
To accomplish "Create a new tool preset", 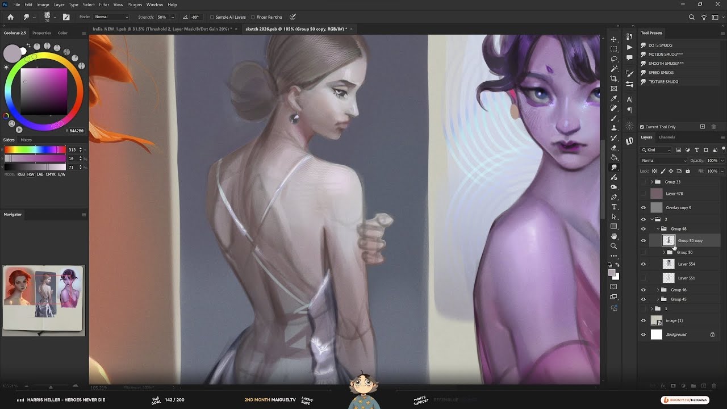I will coord(703,127).
